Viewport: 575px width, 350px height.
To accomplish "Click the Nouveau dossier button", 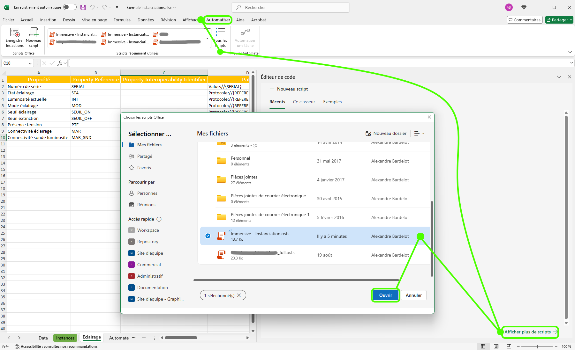I will [x=386, y=134].
